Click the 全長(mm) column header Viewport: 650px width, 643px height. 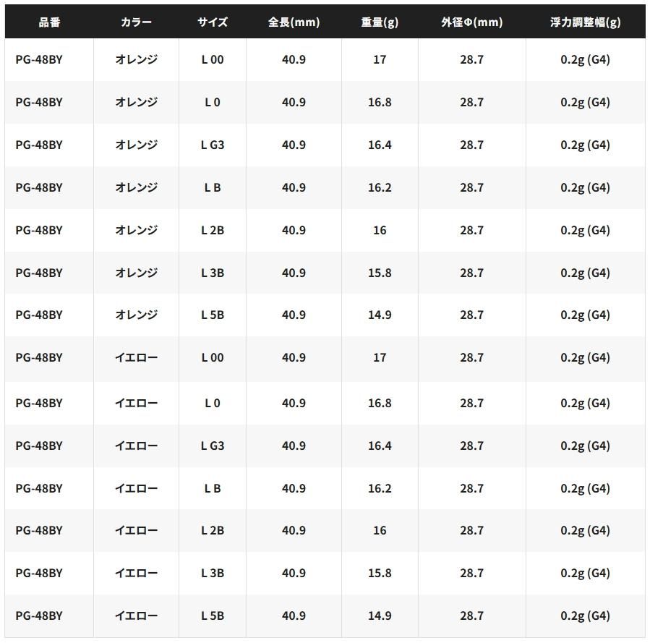point(294,22)
